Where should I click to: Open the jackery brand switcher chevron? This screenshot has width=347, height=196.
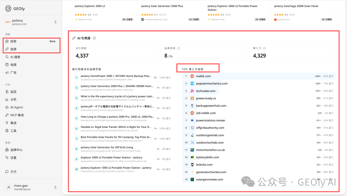point(55,22)
